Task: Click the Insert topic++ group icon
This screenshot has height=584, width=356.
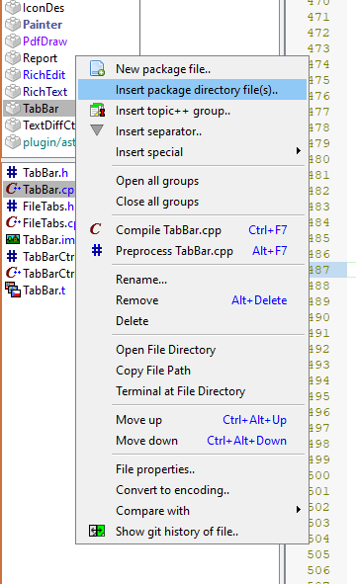Action: pos(97,111)
